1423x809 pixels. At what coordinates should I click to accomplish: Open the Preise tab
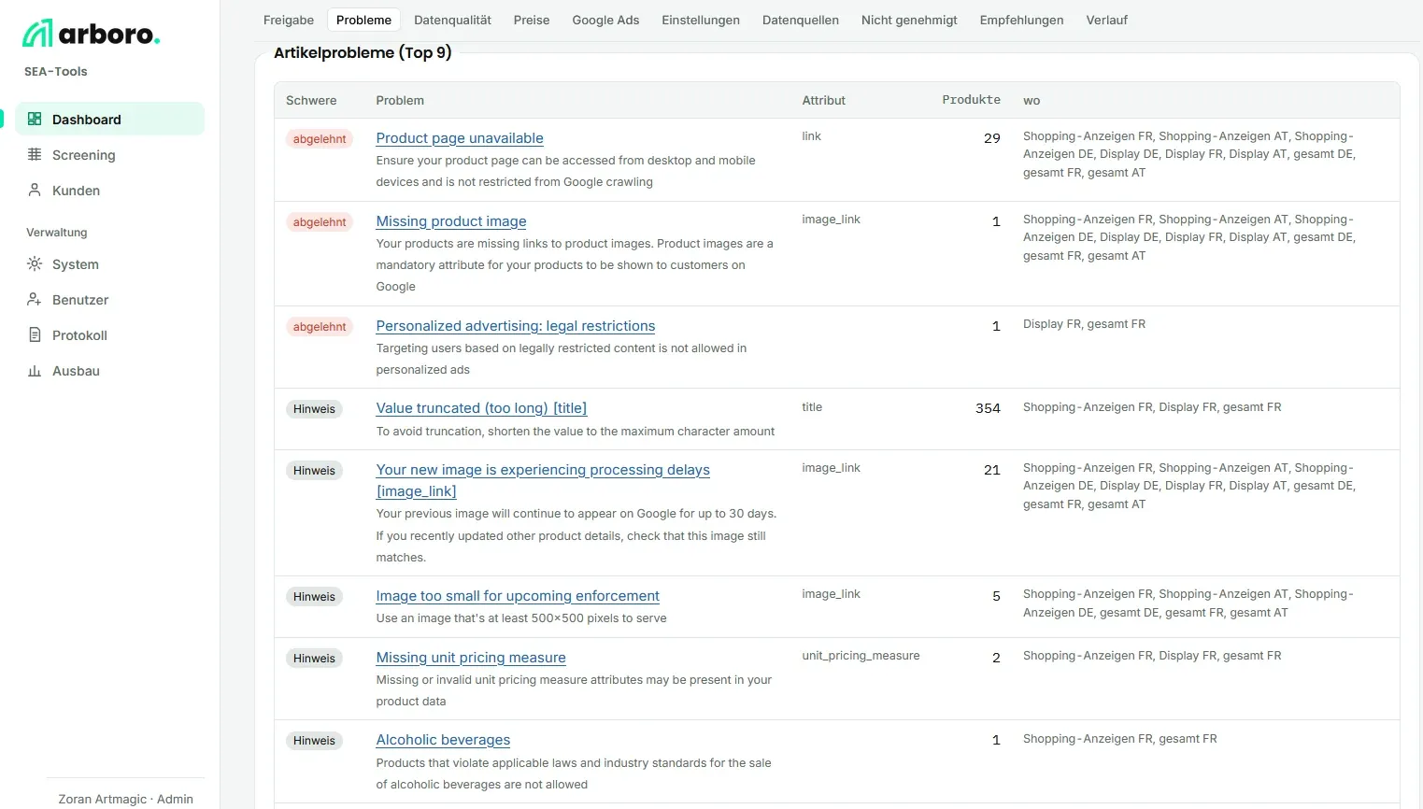[x=532, y=20]
